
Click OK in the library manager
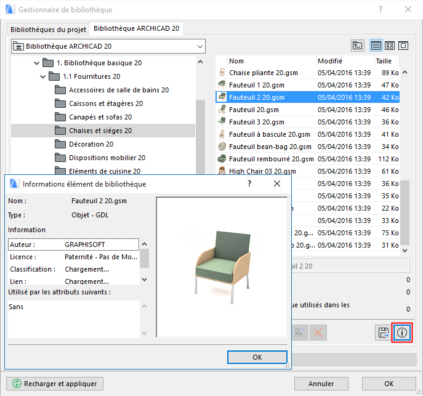(x=389, y=384)
